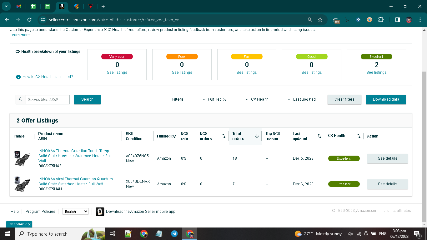Expand the CX Health filter
Viewport: 427px width, 240px height.
tap(257, 99)
